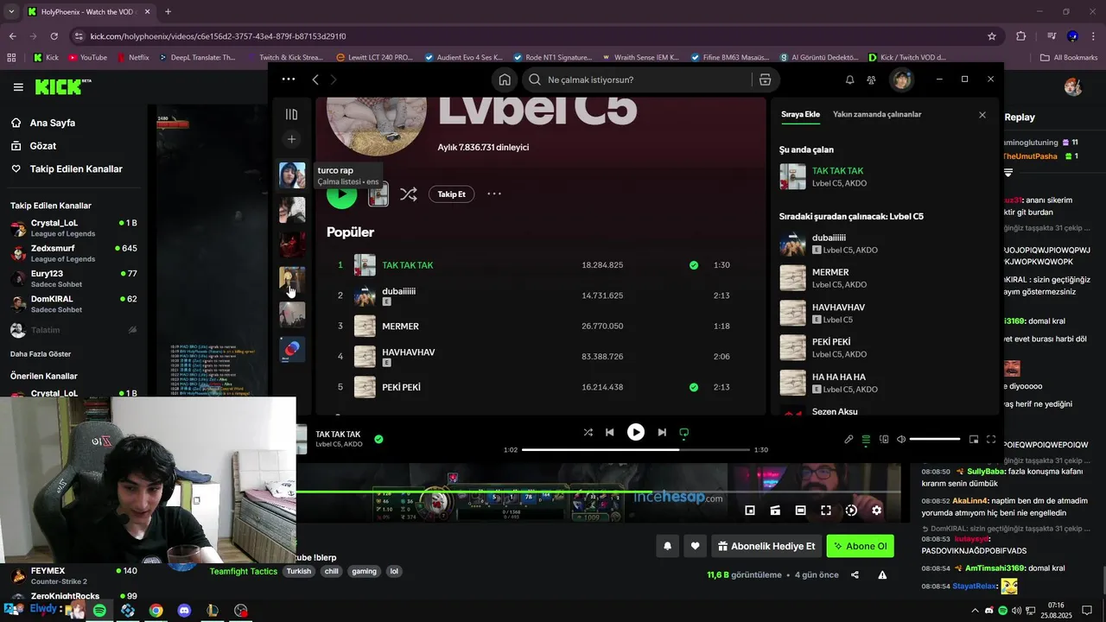Open turco rap playlist thumbnail
This screenshot has width=1106, height=622.
coord(292,175)
